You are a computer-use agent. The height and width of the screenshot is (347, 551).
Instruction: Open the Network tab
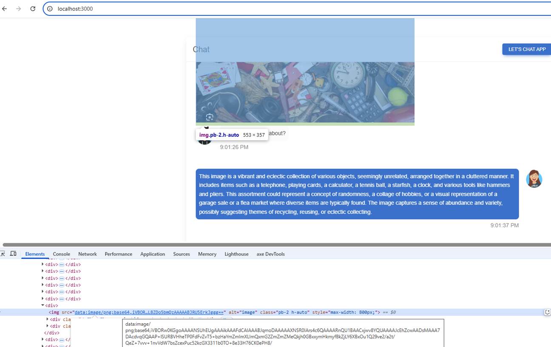coord(88,254)
